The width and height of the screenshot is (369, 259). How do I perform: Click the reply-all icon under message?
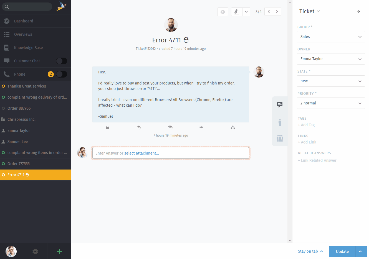170,127
